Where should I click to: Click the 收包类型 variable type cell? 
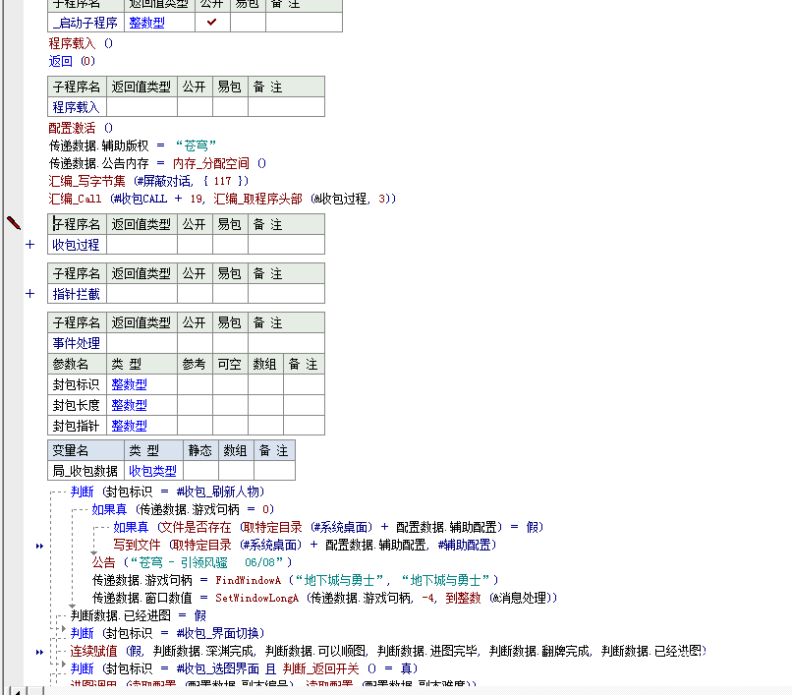point(153,471)
